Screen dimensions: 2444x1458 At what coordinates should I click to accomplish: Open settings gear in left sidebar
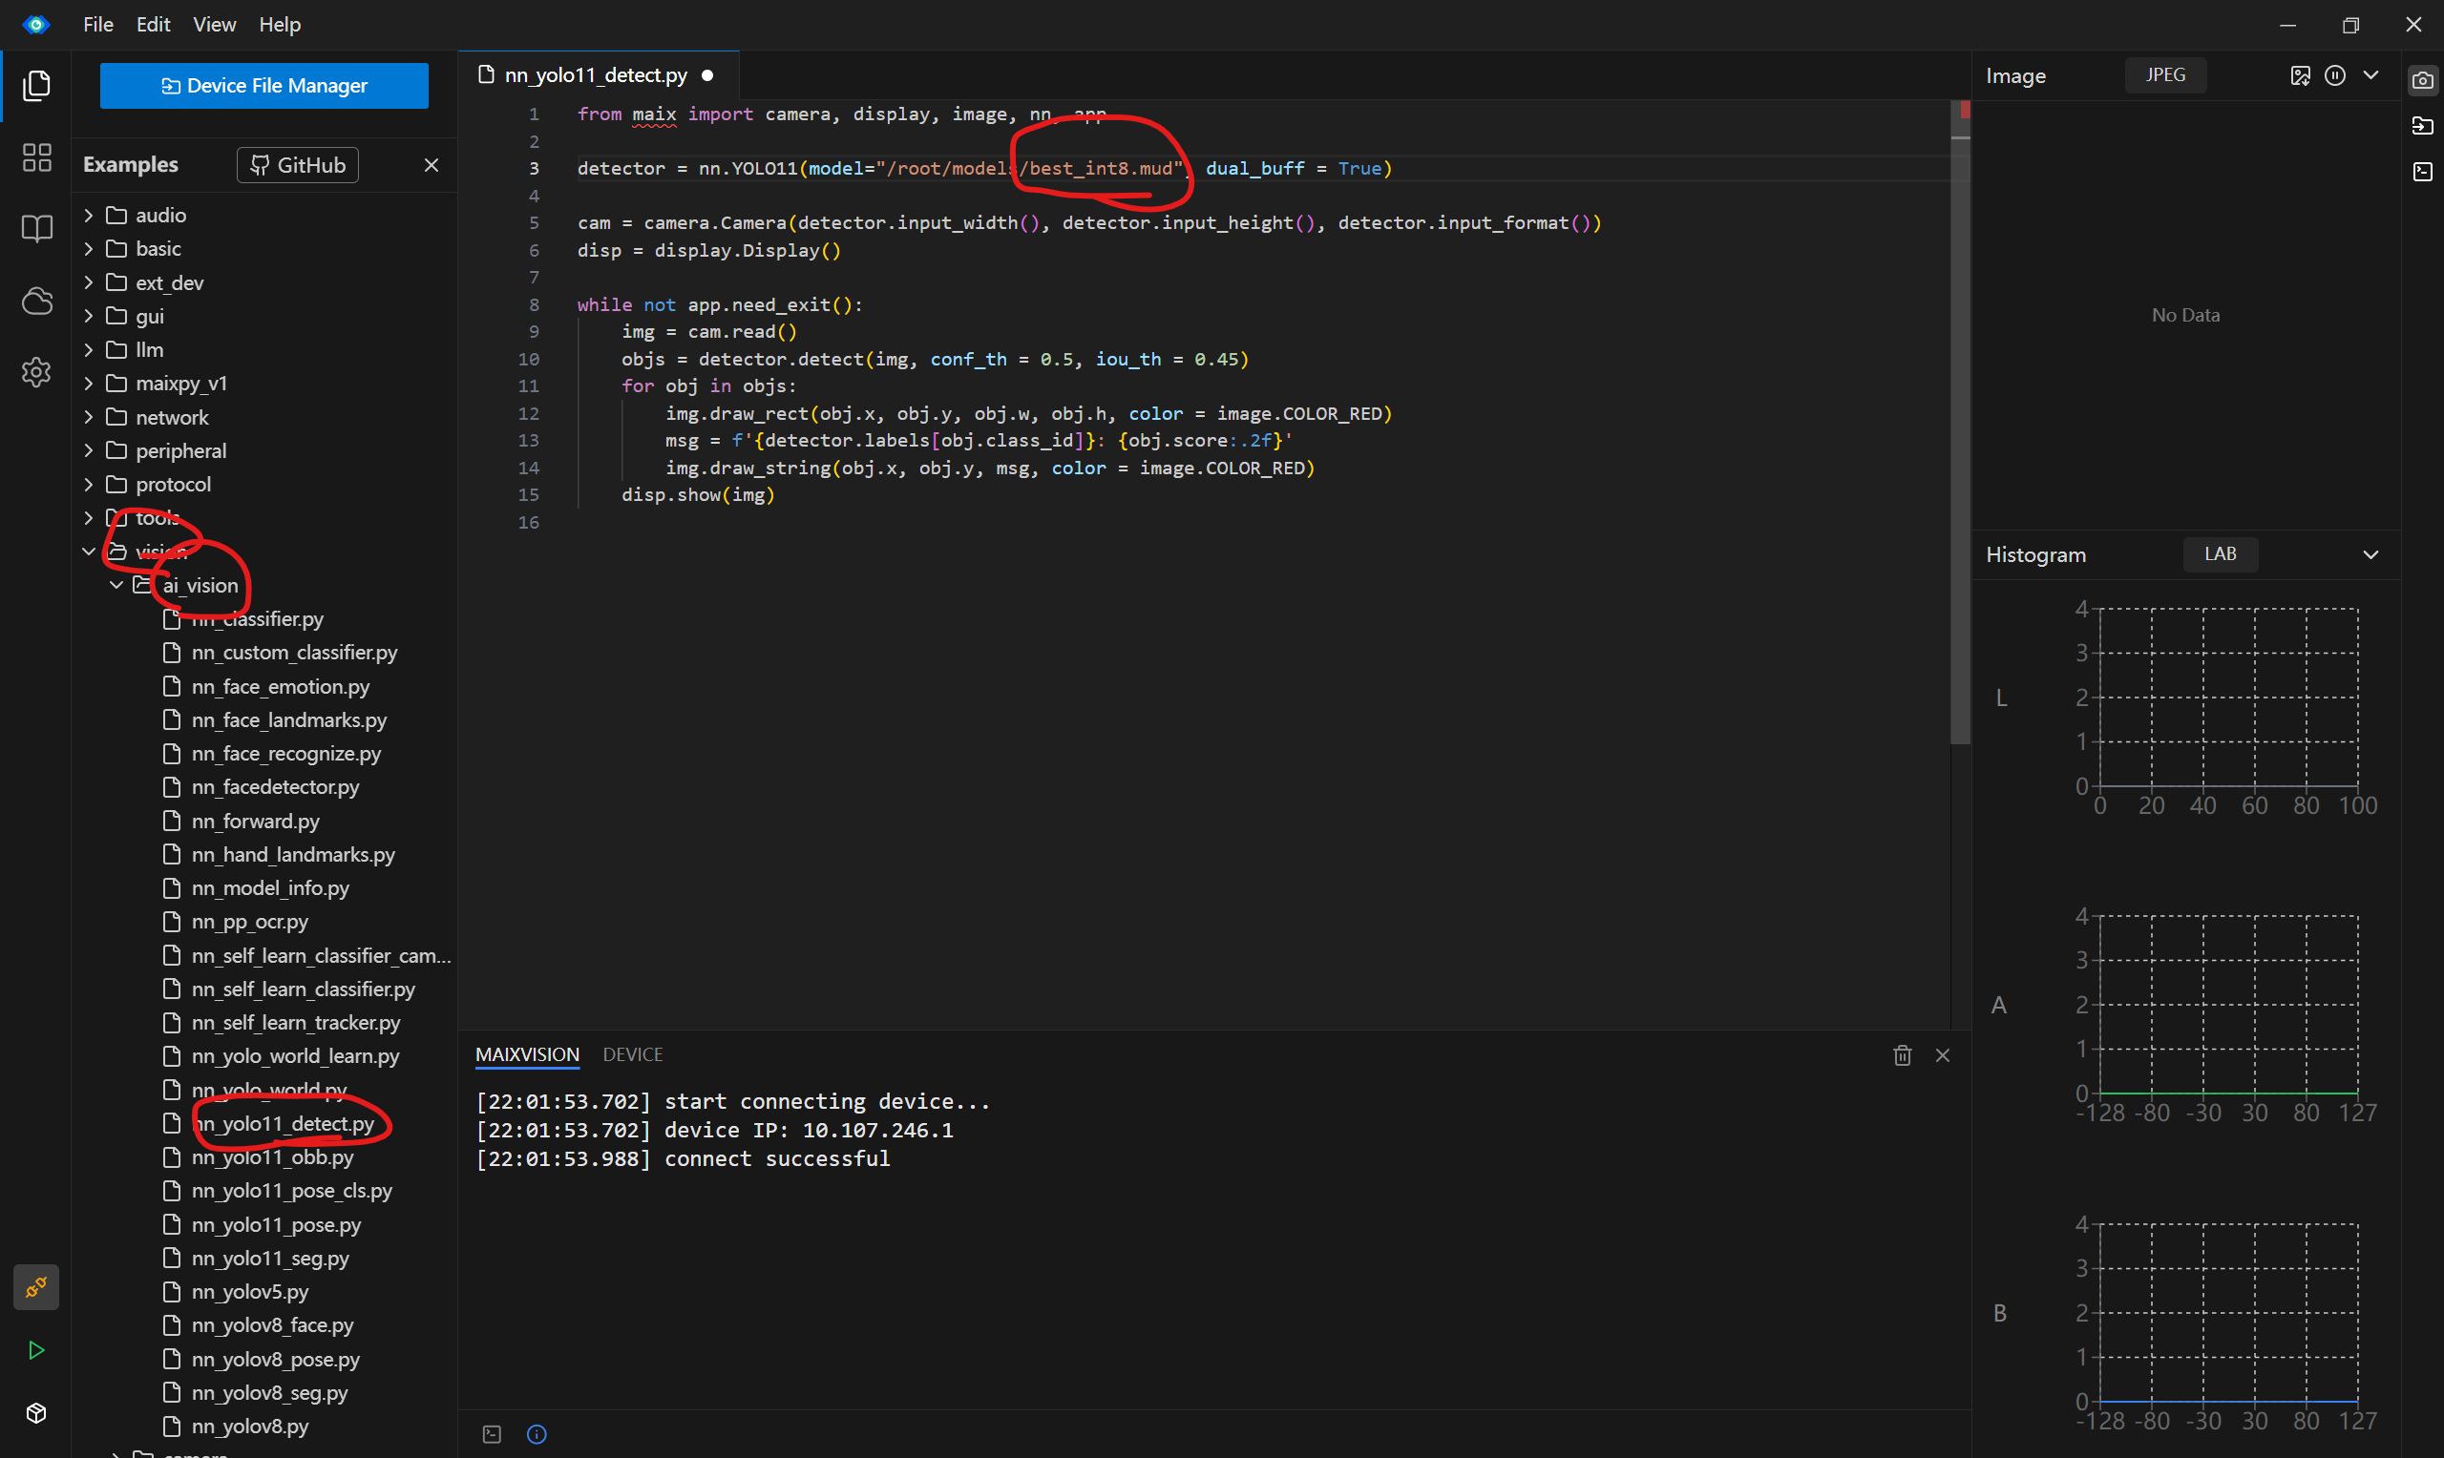(36, 372)
